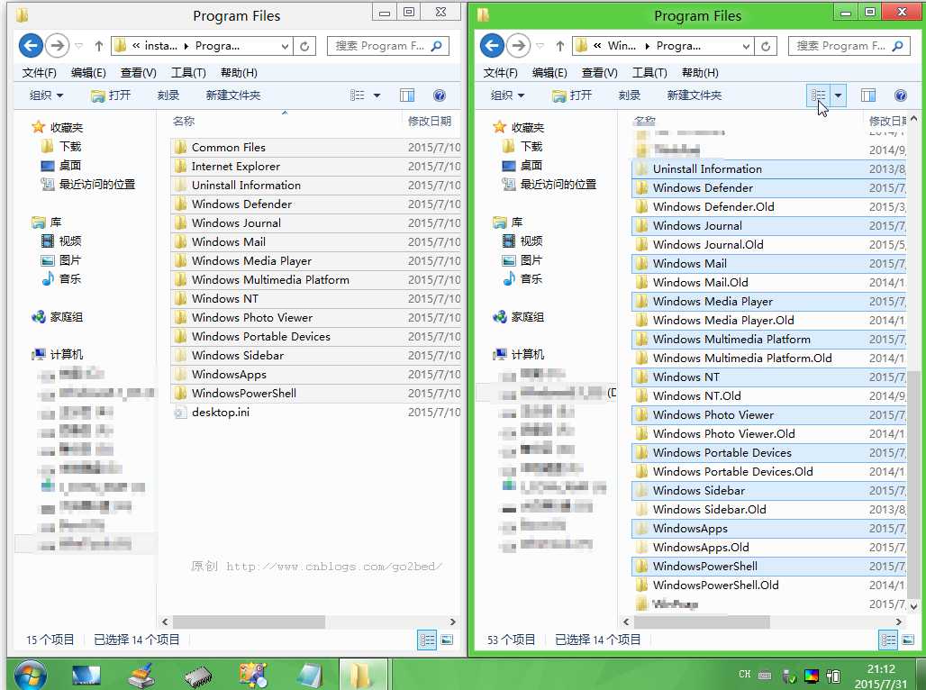Show preview pane in left window

pos(407,95)
